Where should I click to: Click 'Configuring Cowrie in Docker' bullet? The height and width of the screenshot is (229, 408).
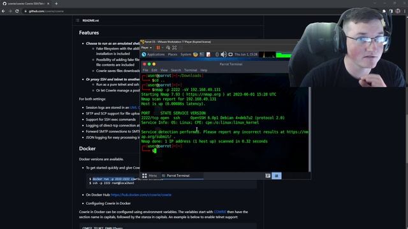108,204
